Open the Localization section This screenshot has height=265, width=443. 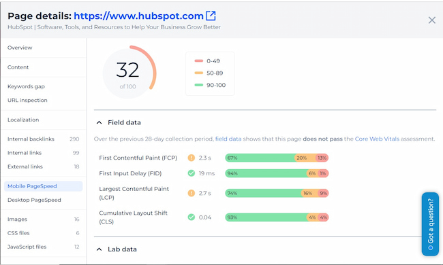pyautogui.click(x=23, y=120)
